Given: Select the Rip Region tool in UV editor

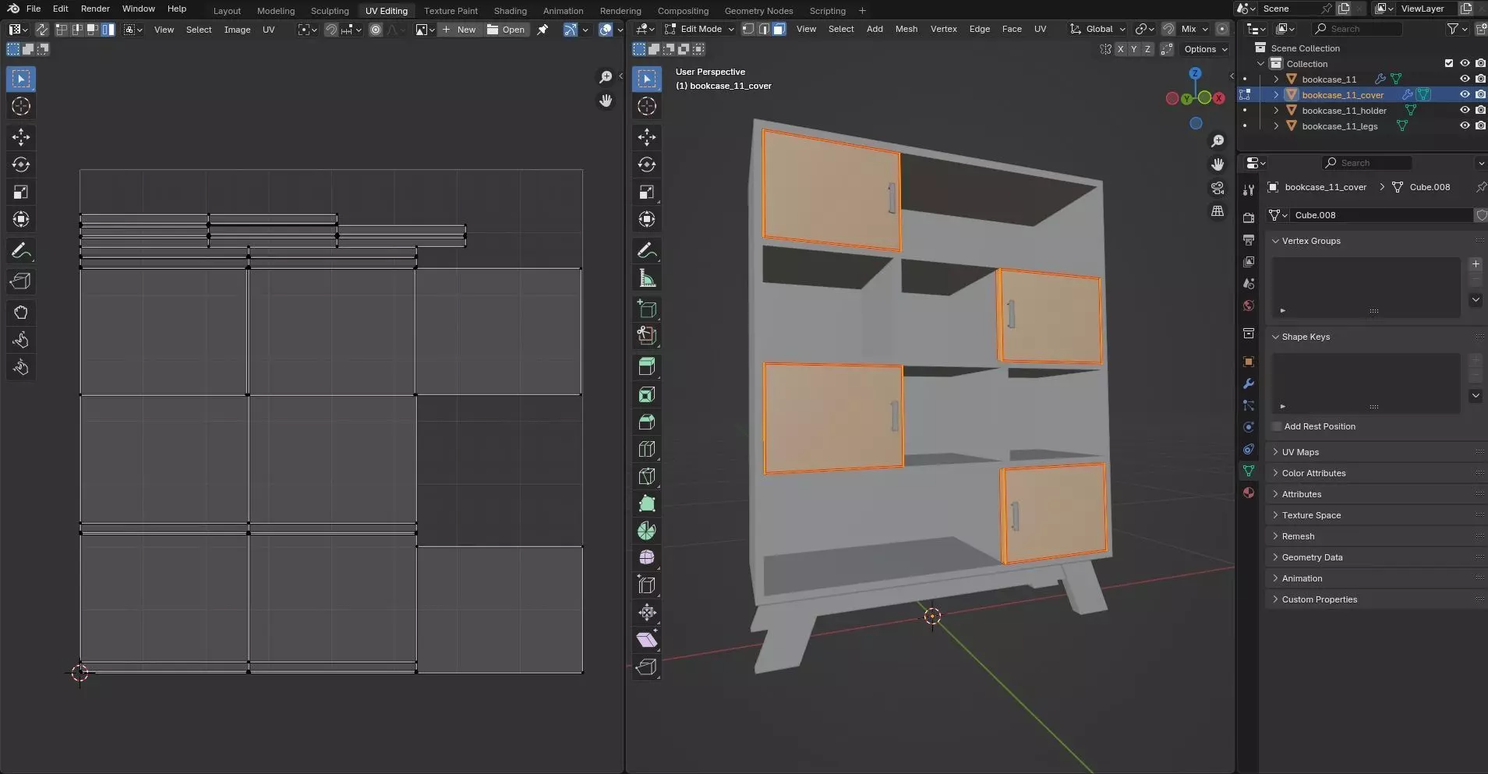Looking at the screenshot, I should coord(21,281).
